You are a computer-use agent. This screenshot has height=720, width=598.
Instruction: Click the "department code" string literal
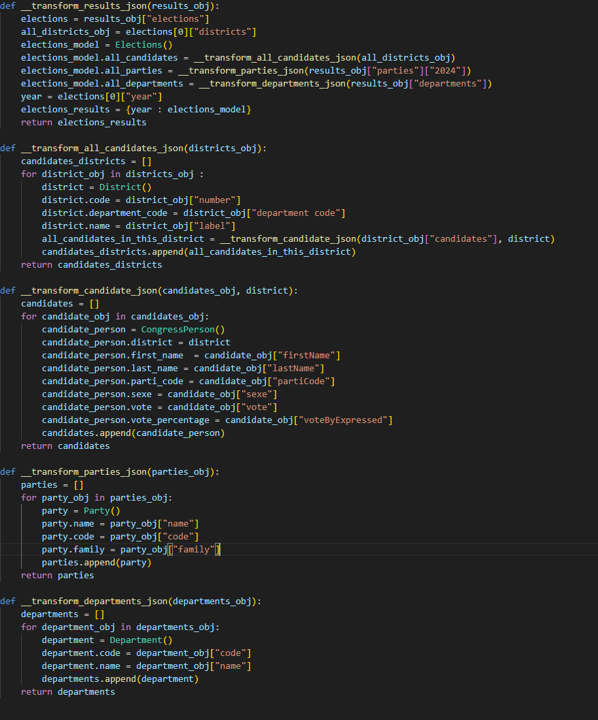click(299, 213)
